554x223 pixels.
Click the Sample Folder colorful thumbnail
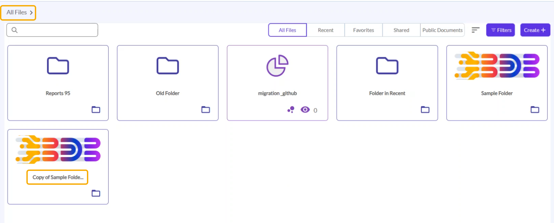497,66
